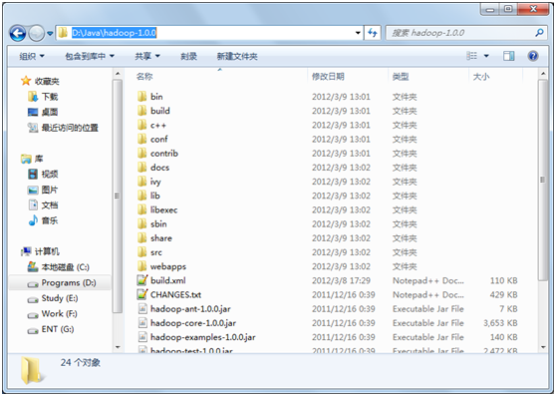
Task: Select the libexec folder icon
Action: 141,209
